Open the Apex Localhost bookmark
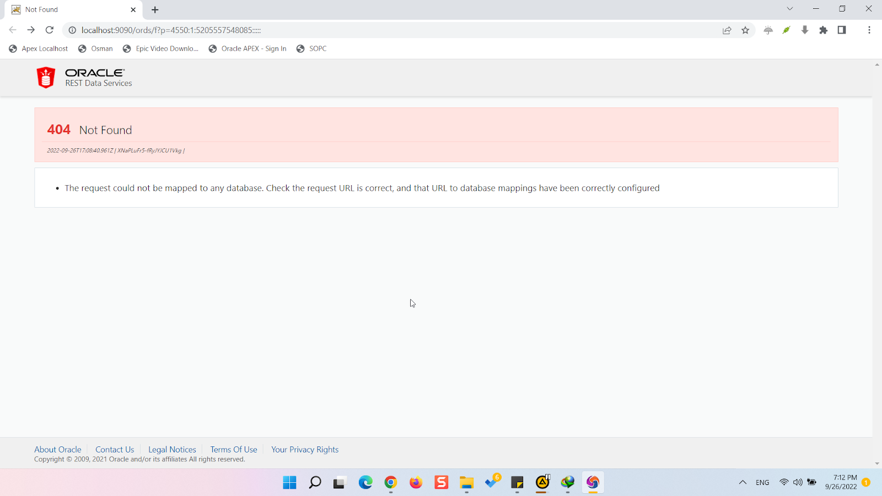 39,48
